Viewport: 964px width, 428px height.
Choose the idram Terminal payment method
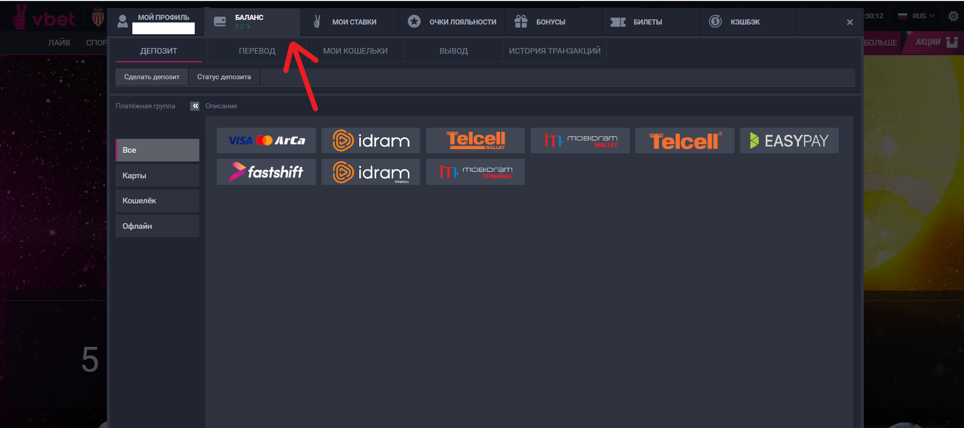pos(371,172)
